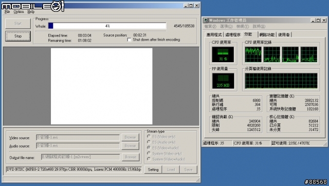Click the Video source path field

(x=78, y=138)
